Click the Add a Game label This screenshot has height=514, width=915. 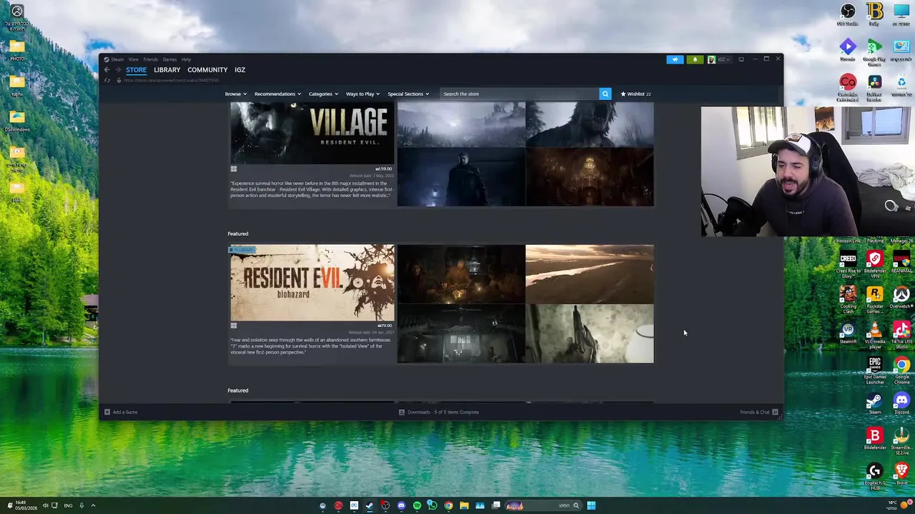(125, 412)
